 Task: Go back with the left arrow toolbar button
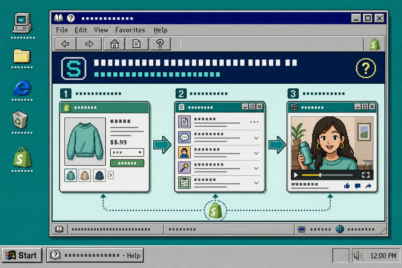(x=65, y=44)
